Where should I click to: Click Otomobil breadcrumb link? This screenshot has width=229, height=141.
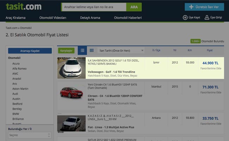pyautogui.click(x=26, y=28)
